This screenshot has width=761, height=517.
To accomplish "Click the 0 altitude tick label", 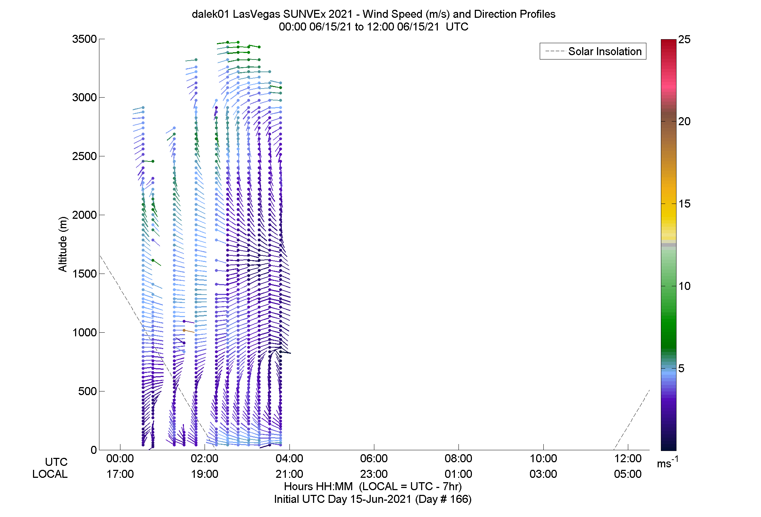I will [94, 450].
